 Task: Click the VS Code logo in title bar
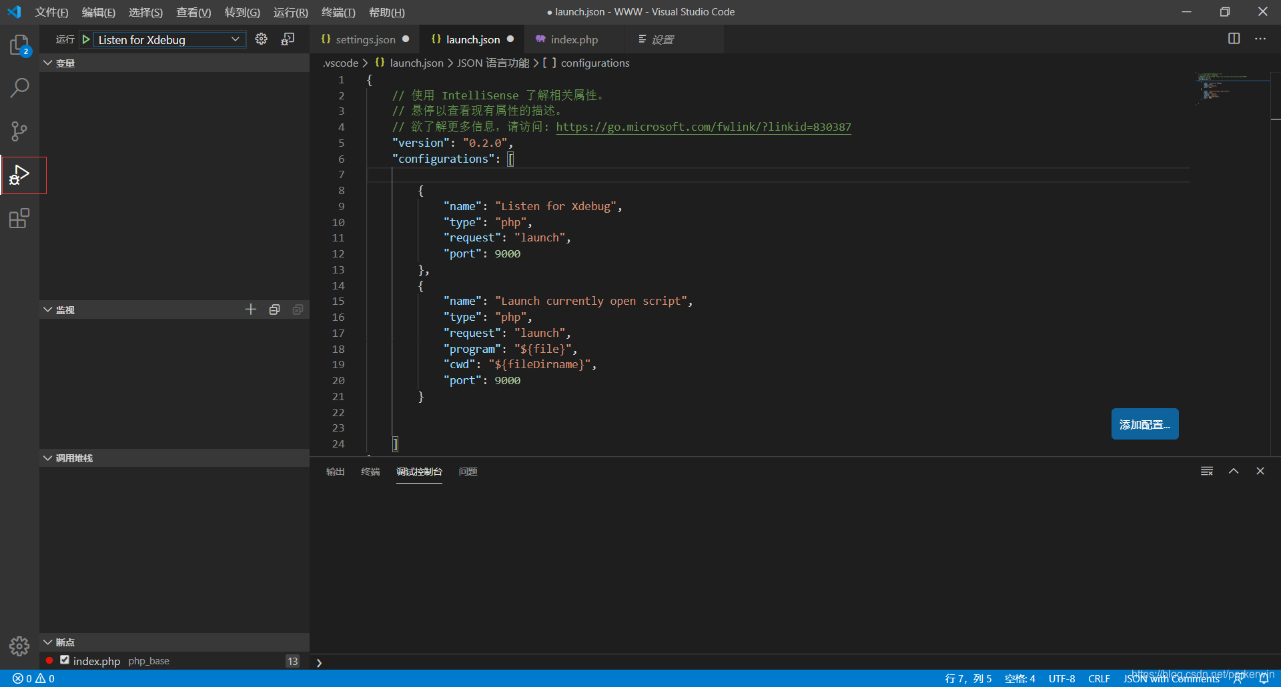(14, 12)
